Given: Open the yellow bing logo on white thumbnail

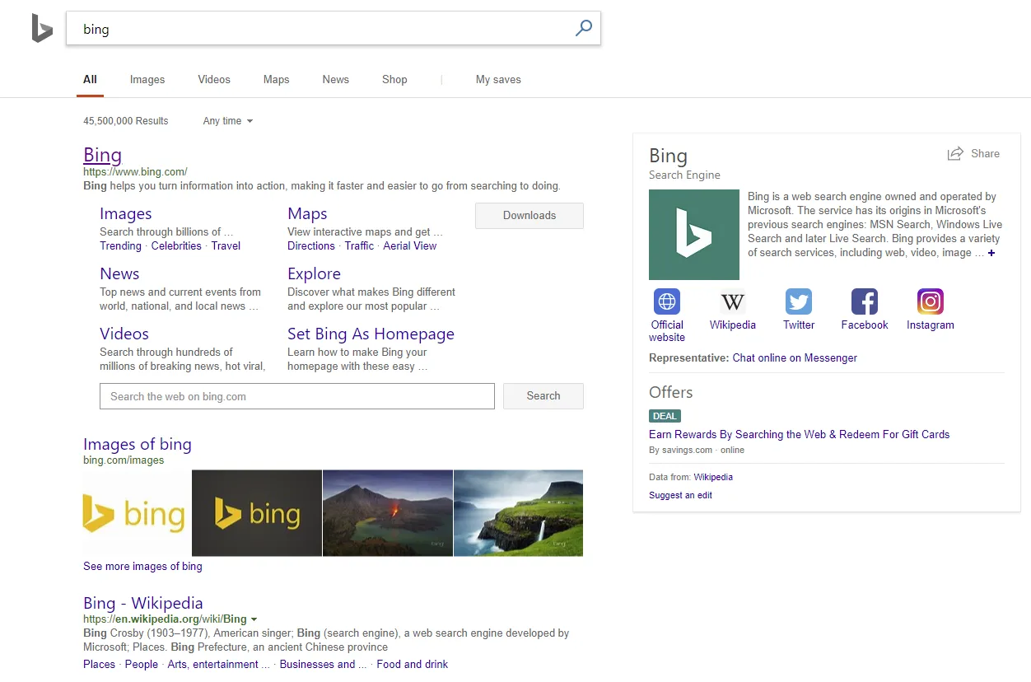Looking at the screenshot, I should [137, 513].
